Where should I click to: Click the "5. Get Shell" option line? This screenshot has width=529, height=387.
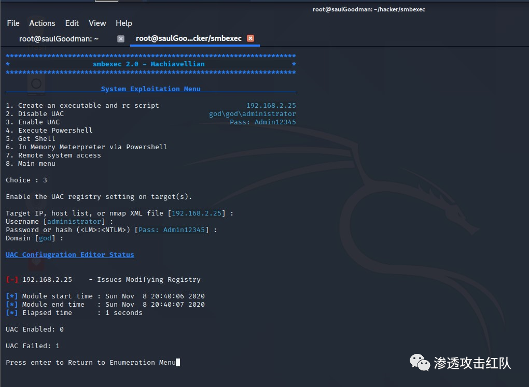point(30,139)
